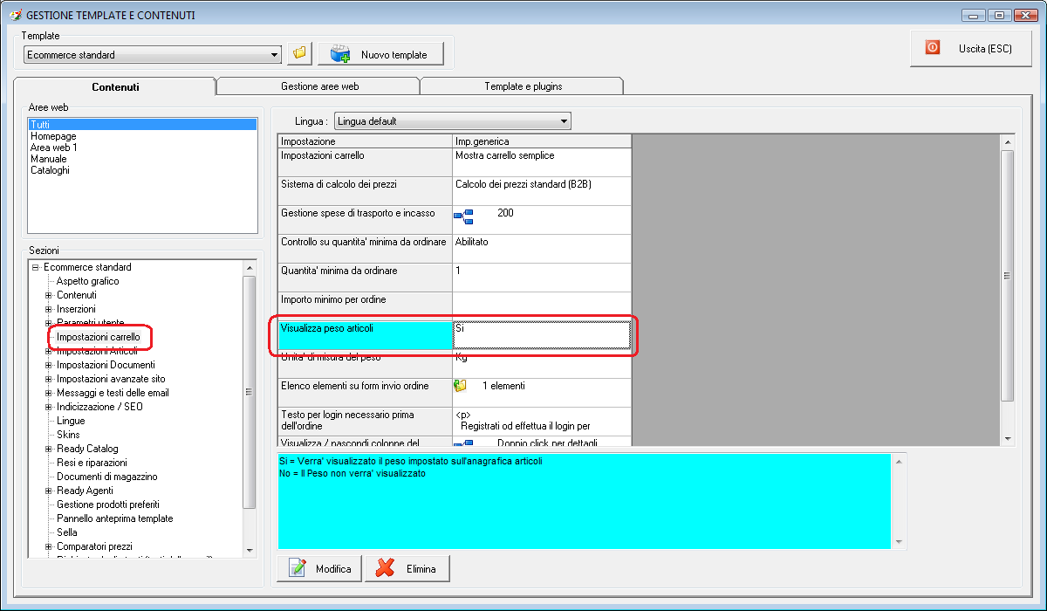This screenshot has width=1047, height=611.
Task: Select Skins in the Sezioni tree
Action: tap(68, 435)
